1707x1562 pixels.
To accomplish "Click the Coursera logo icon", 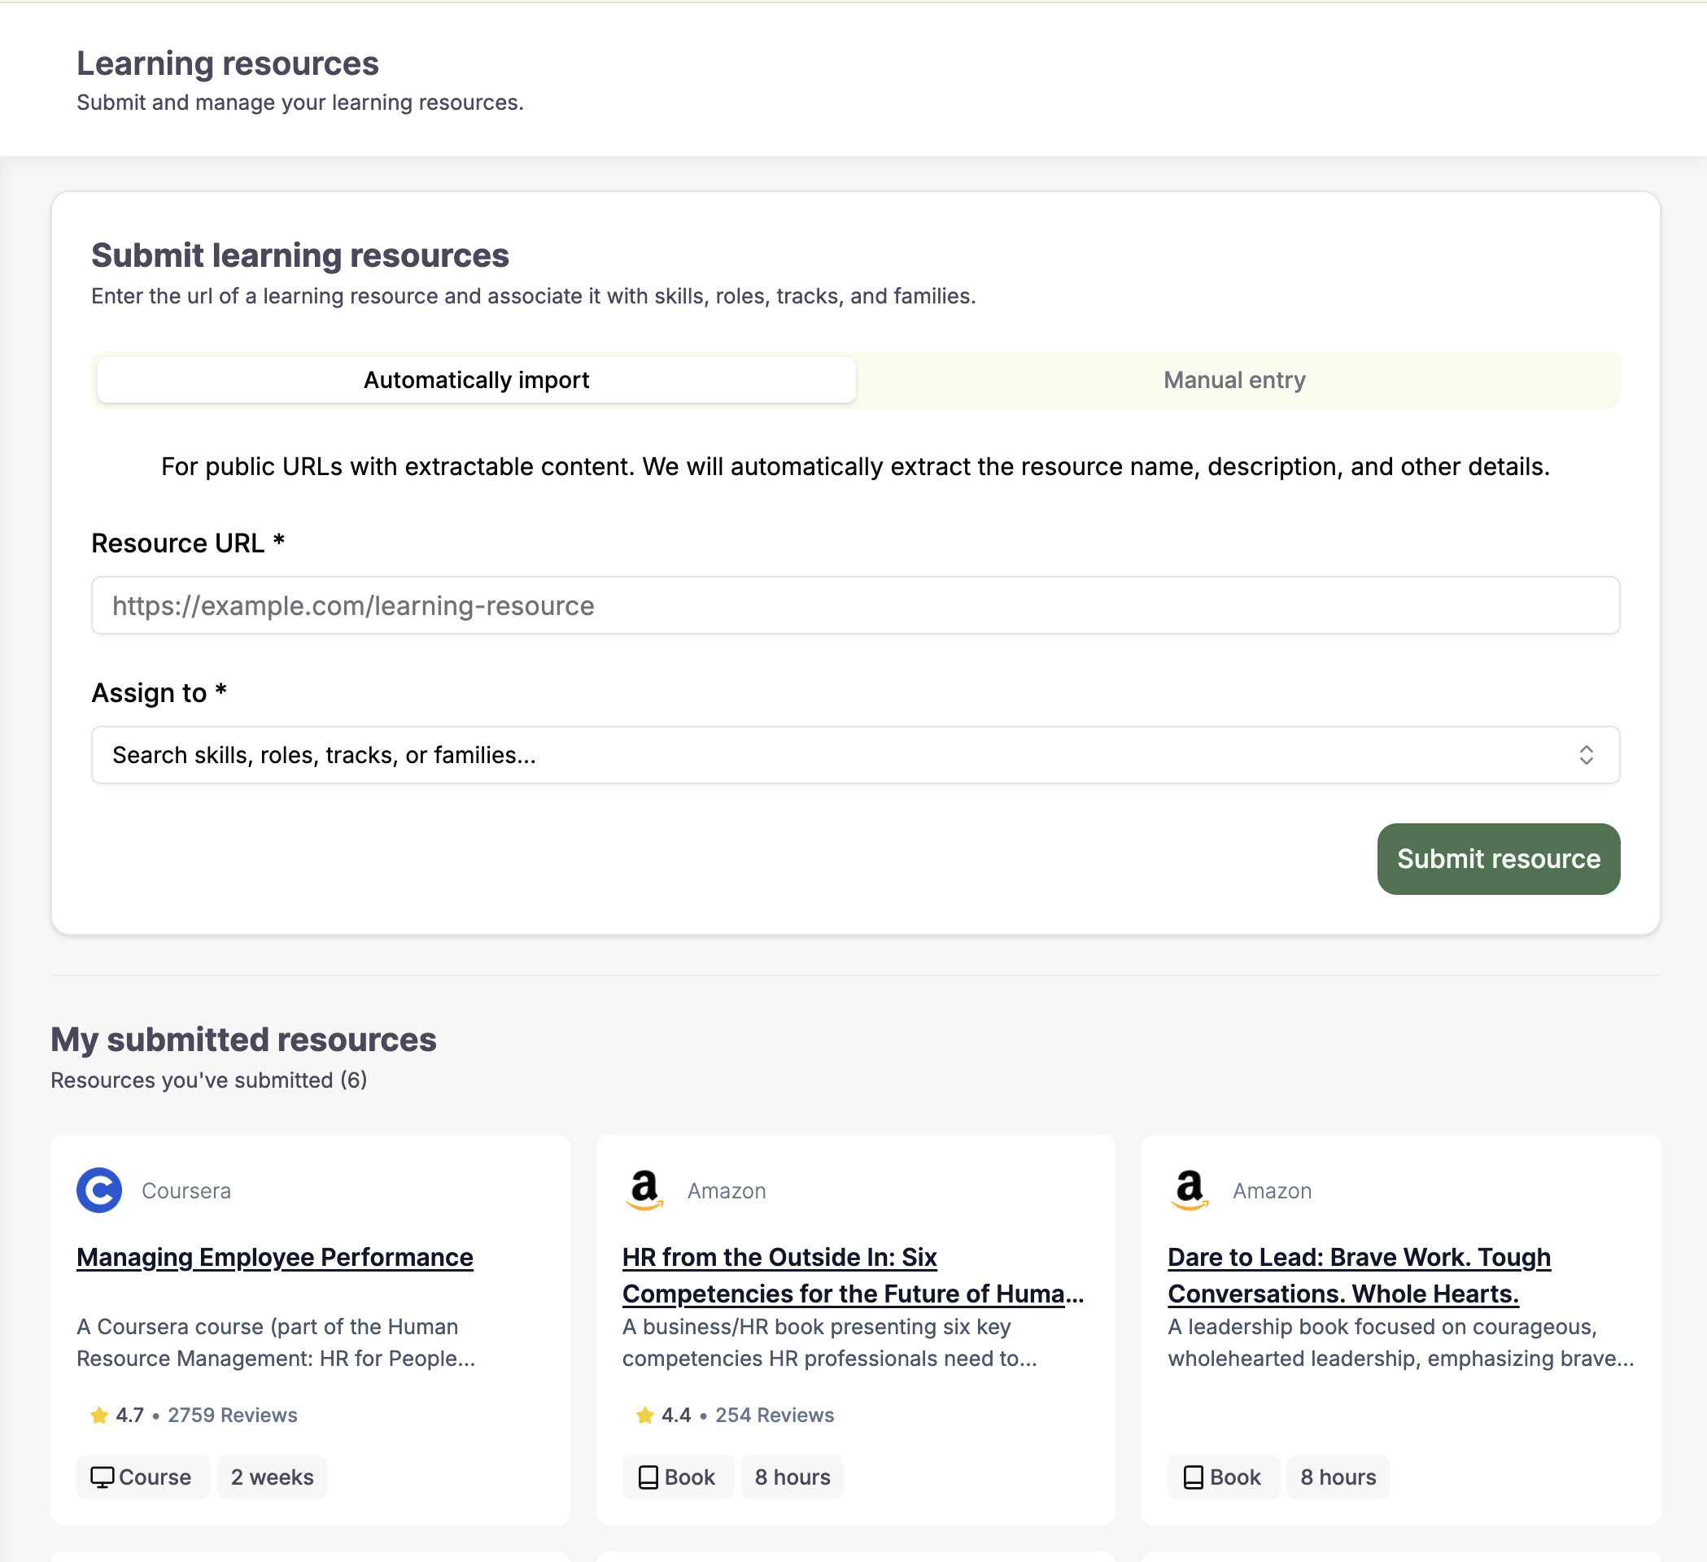I will pos(99,1190).
